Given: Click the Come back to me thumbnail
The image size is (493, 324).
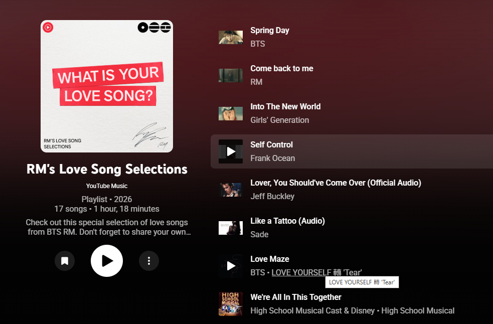Looking at the screenshot, I should pyautogui.click(x=231, y=76).
